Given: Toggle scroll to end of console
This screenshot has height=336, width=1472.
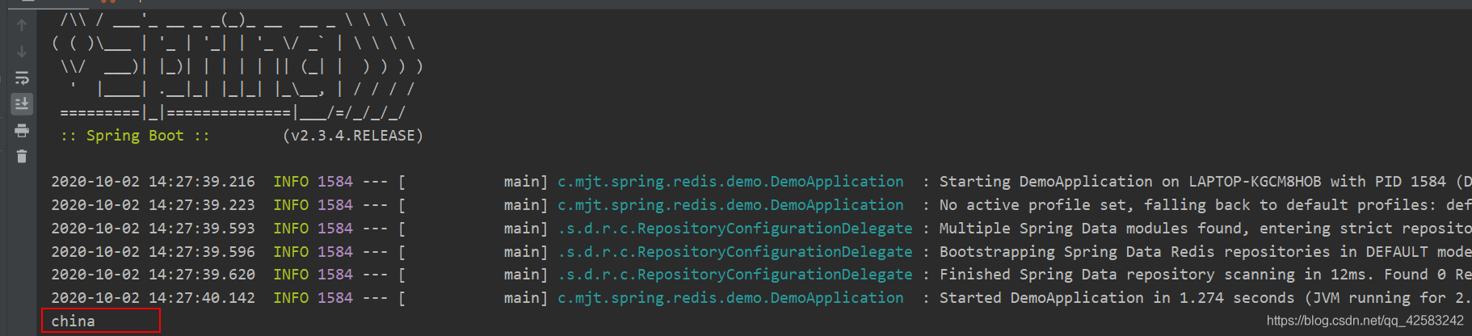Looking at the screenshot, I should click(x=22, y=103).
